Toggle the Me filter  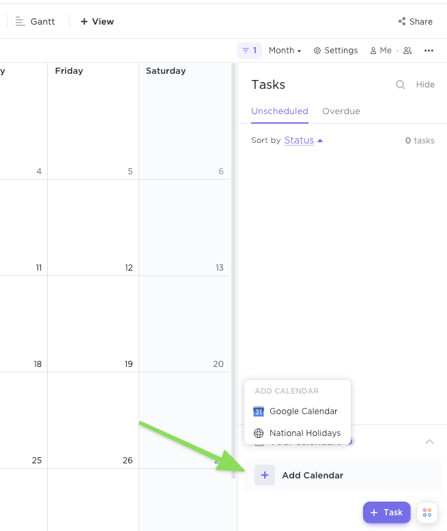coord(381,51)
